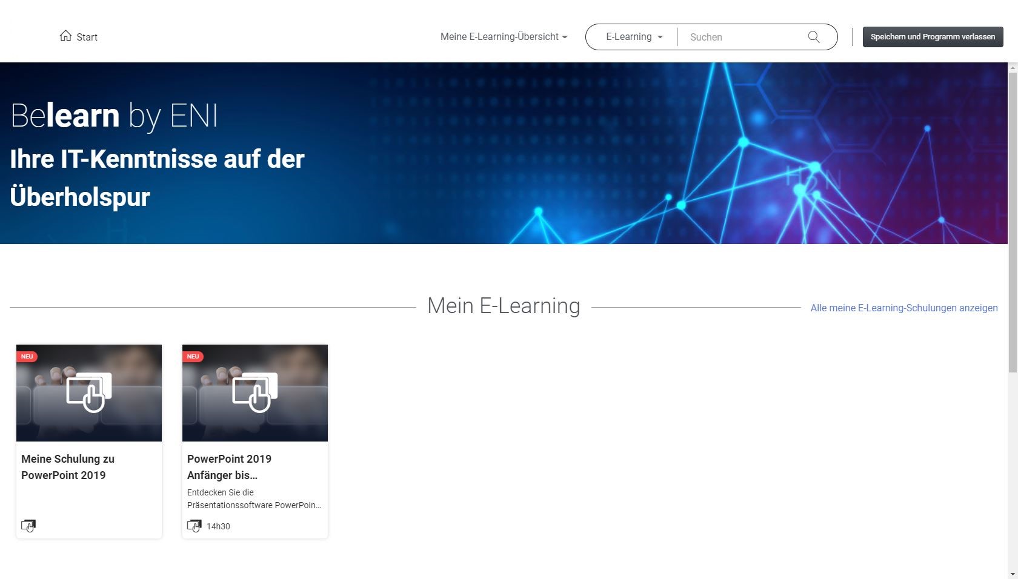Open Alle meine E-Learning-Schulungen anzeigen link

click(904, 308)
